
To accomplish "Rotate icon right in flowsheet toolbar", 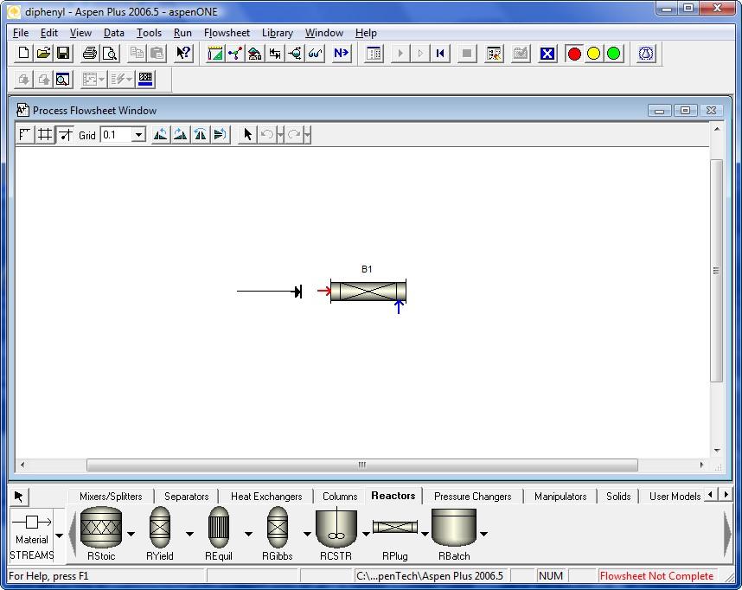I will click(180, 134).
